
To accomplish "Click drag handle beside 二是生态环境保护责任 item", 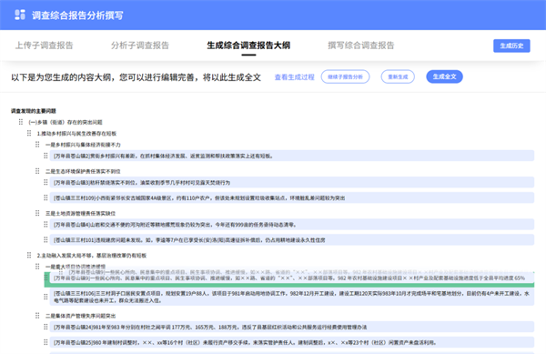I will coord(37,171).
